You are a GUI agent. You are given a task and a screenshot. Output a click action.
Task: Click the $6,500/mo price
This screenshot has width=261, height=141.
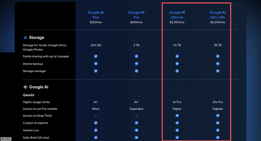click(x=217, y=22)
